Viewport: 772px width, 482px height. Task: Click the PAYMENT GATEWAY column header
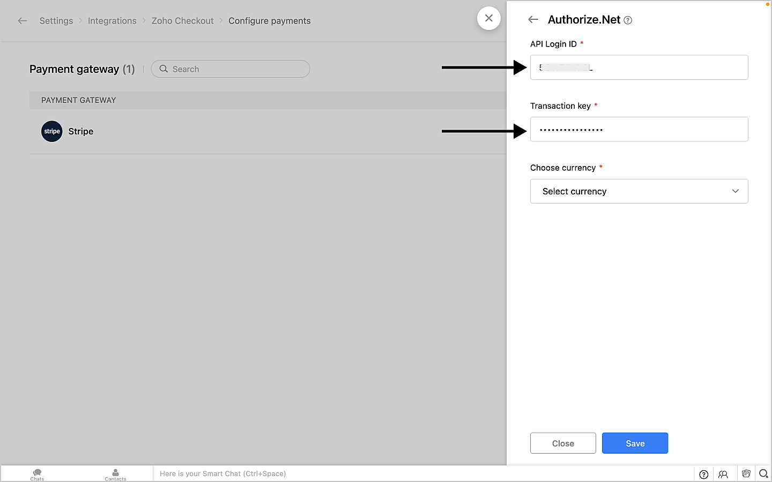click(79, 100)
